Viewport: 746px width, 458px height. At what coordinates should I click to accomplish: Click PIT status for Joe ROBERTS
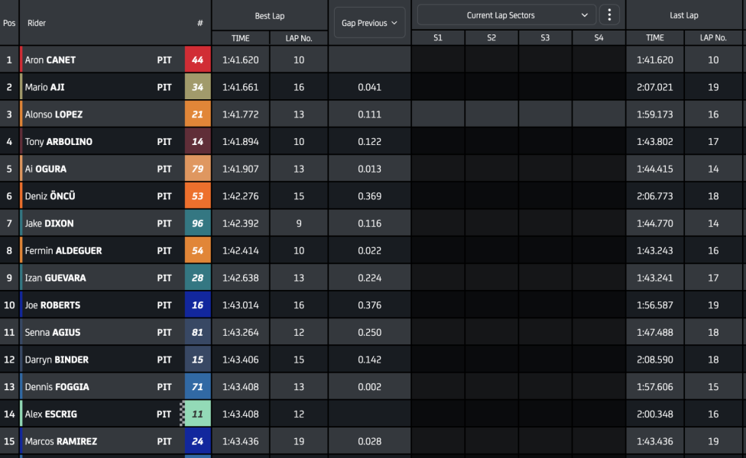point(164,305)
